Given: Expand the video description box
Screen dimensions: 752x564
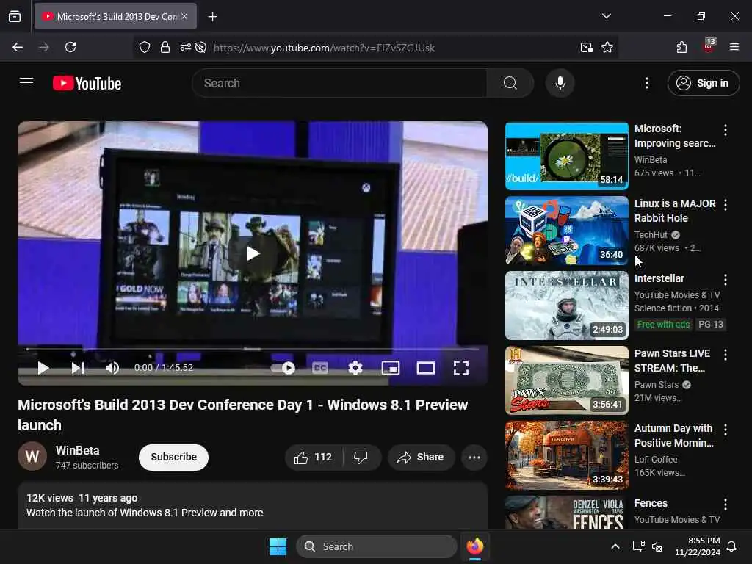Looking at the screenshot, I should (253, 505).
